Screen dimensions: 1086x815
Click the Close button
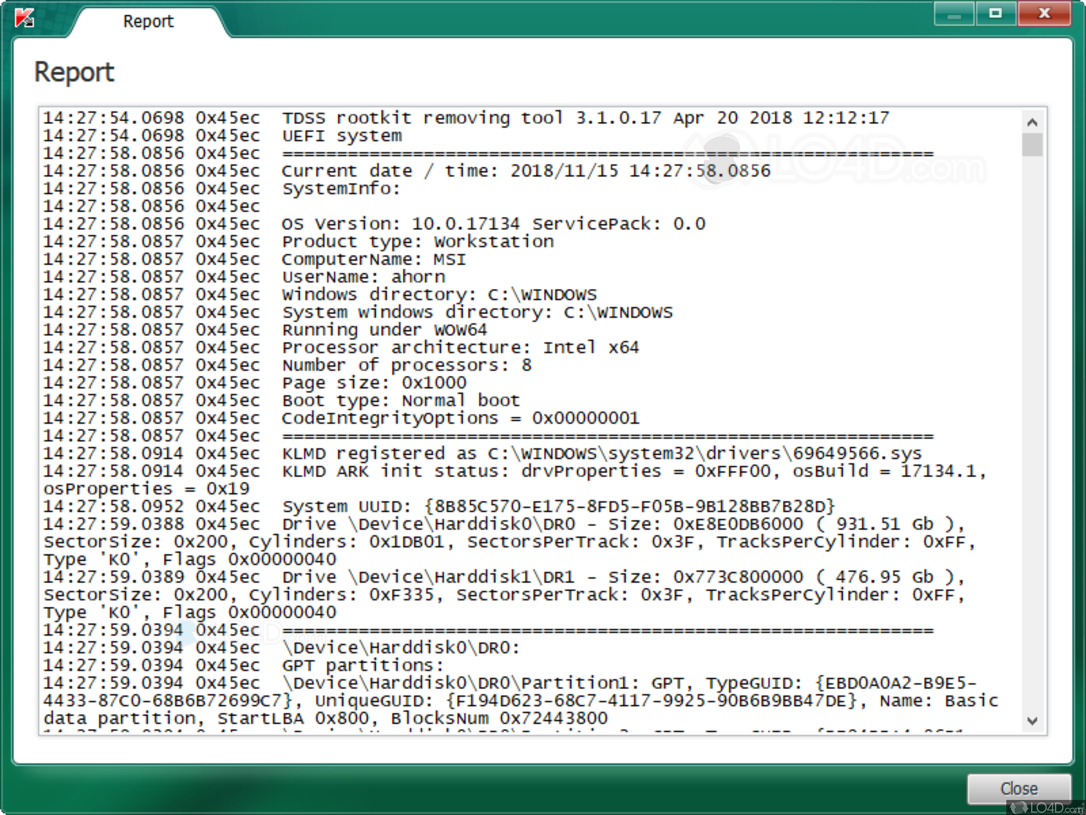click(1019, 788)
